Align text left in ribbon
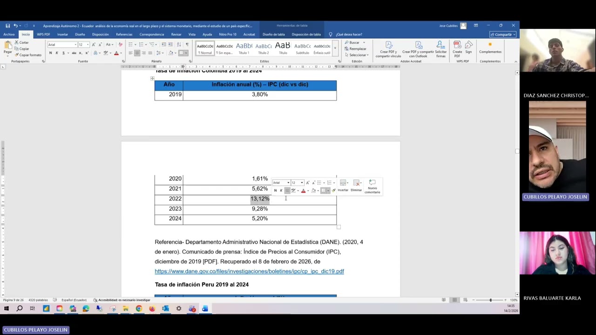596x335 pixels. coord(130,53)
